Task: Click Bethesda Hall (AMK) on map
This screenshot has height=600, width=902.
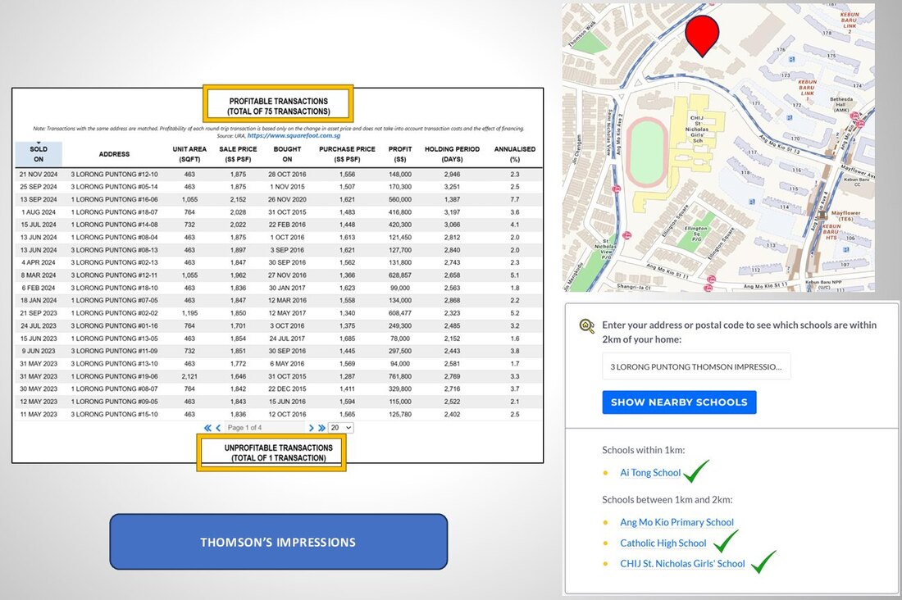Action: tap(841, 104)
